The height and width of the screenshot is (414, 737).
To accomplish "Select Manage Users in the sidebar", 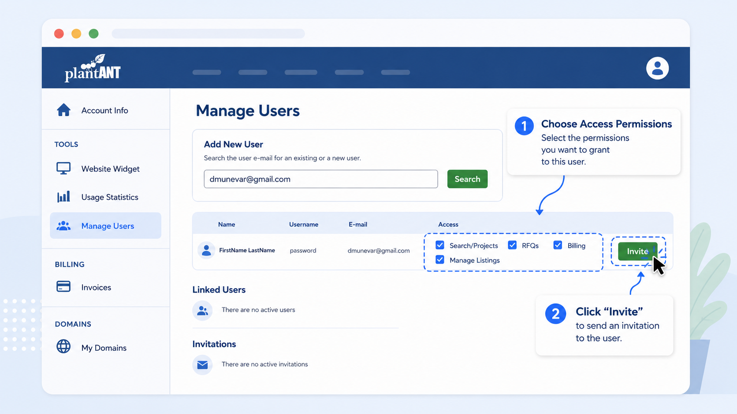I will click(x=105, y=226).
